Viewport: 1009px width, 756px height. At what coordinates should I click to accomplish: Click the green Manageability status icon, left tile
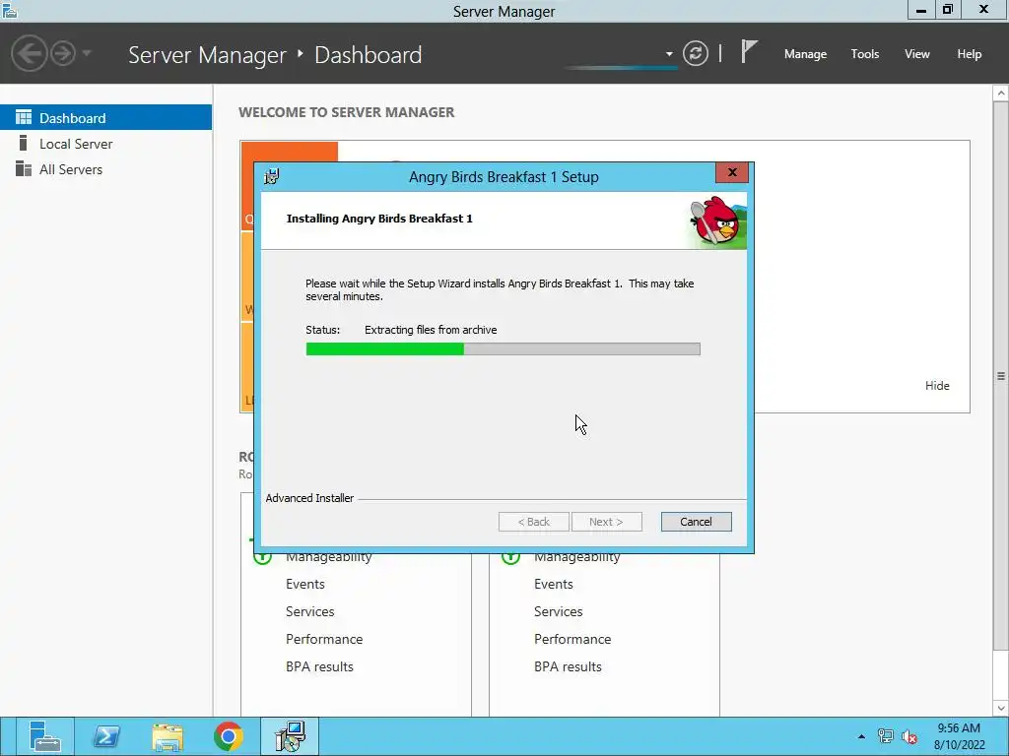(262, 558)
